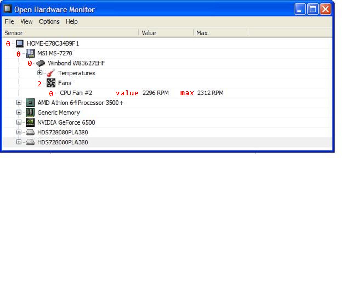Click the first HDS728080PLA380 hard drive icon
Image resolution: width=351 pixels, height=281 pixels.
pos(30,133)
